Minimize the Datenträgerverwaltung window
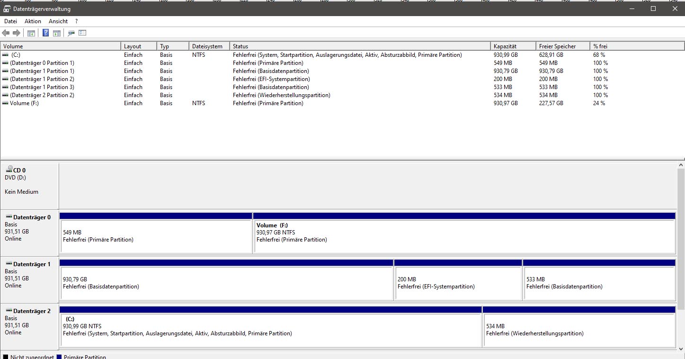Screen dimensions: 685x359 (632, 9)
